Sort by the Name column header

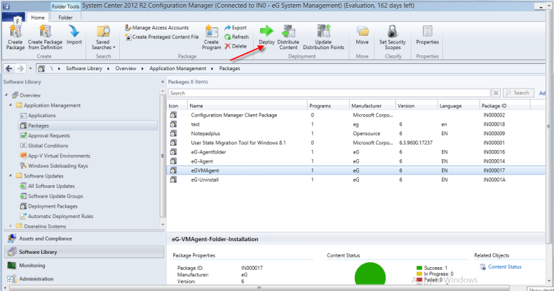[248, 106]
